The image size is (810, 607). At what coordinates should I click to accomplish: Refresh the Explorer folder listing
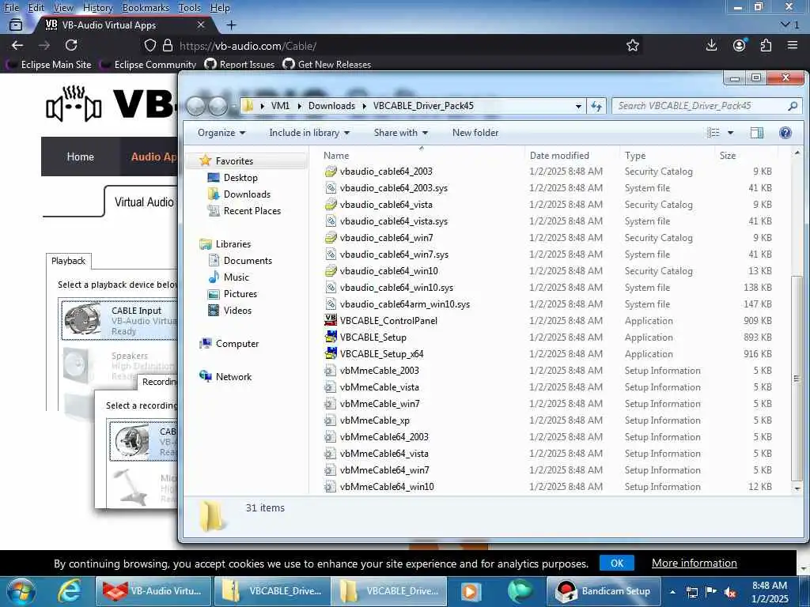tap(596, 106)
